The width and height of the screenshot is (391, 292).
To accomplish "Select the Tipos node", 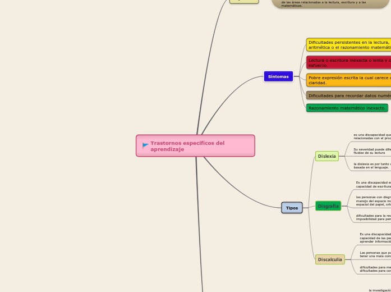I will click(x=292, y=208).
